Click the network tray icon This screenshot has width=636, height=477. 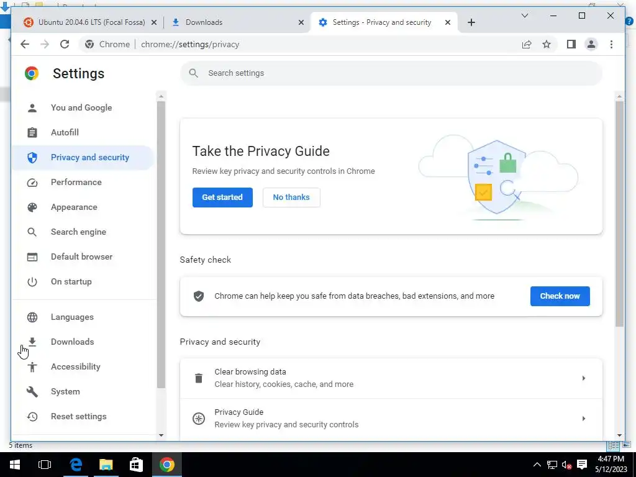coord(552,465)
